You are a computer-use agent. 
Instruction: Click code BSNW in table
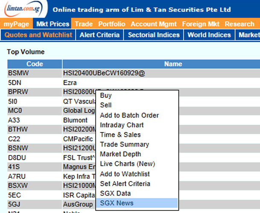coord(18,148)
